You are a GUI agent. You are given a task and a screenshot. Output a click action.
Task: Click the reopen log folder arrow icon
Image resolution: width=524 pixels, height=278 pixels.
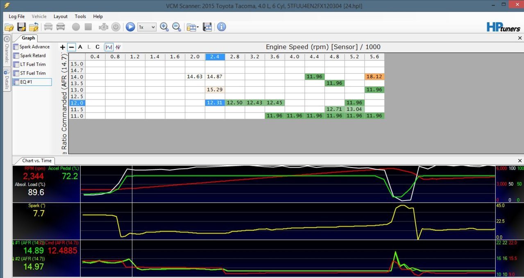34,27
